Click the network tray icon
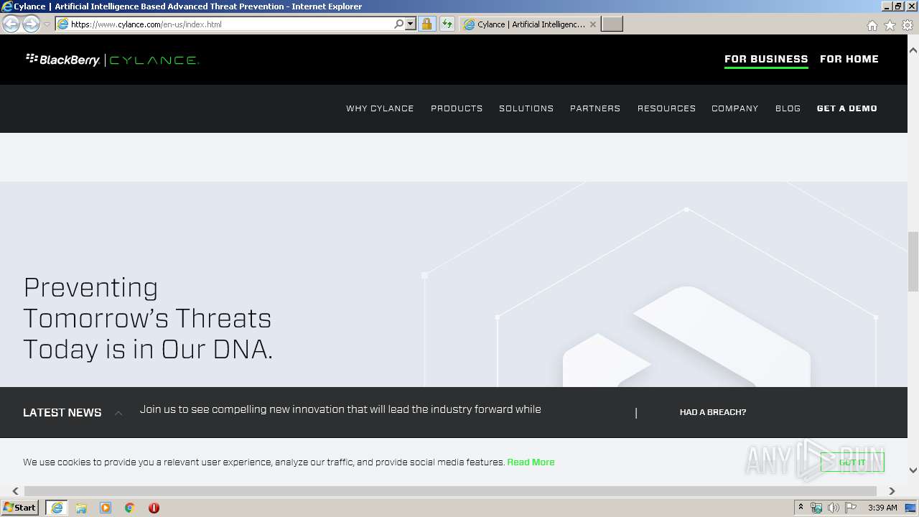The width and height of the screenshot is (919, 517). pos(816,508)
